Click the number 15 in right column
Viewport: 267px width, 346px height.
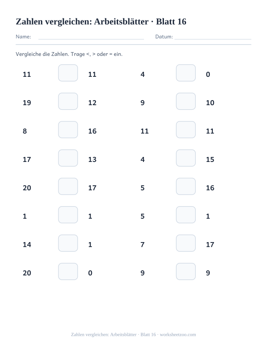(x=210, y=159)
